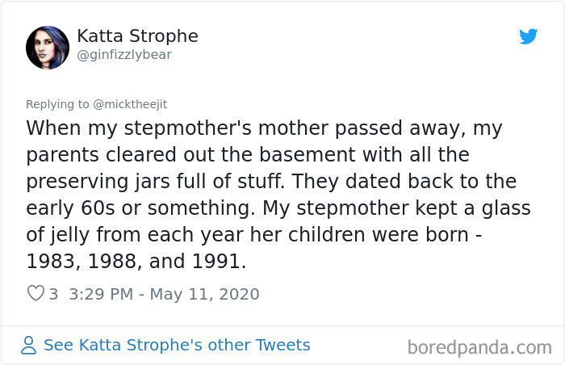565x365 pixels.
Task: Click the like count number 3
Action: 53,294
